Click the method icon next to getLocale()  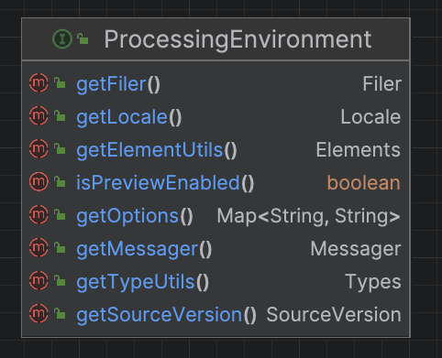pyautogui.click(x=39, y=116)
